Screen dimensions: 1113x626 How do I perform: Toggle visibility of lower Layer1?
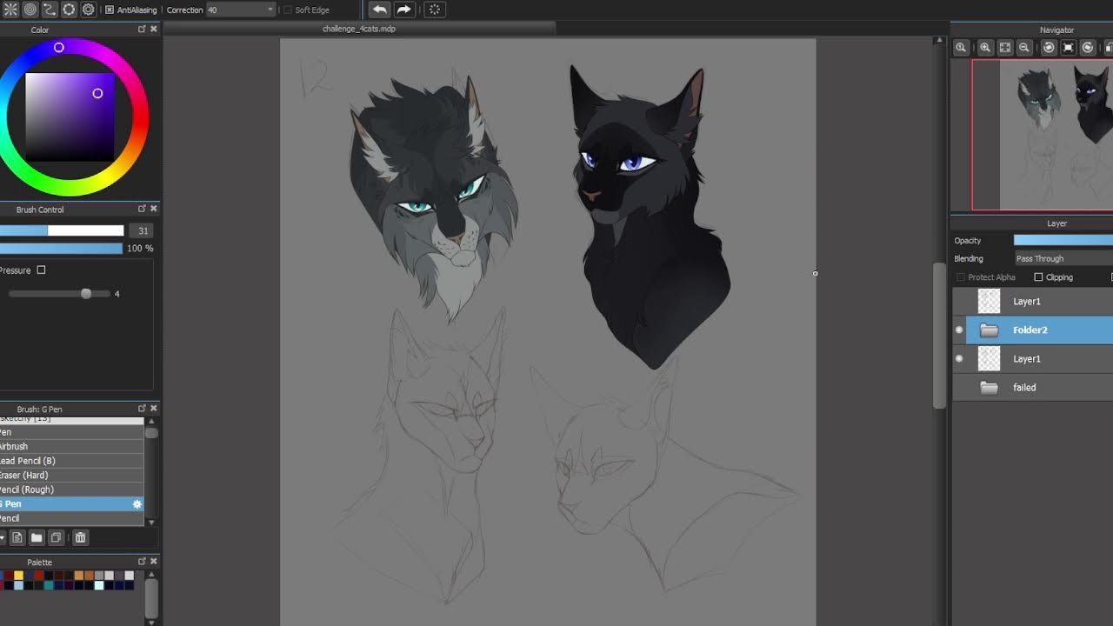959,359
